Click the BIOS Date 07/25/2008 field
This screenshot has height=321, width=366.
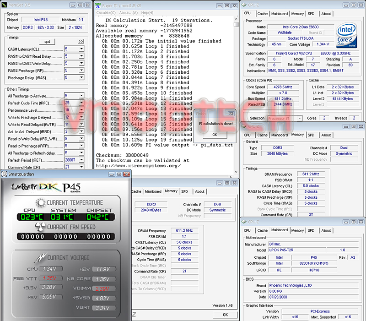click(313, 297)
